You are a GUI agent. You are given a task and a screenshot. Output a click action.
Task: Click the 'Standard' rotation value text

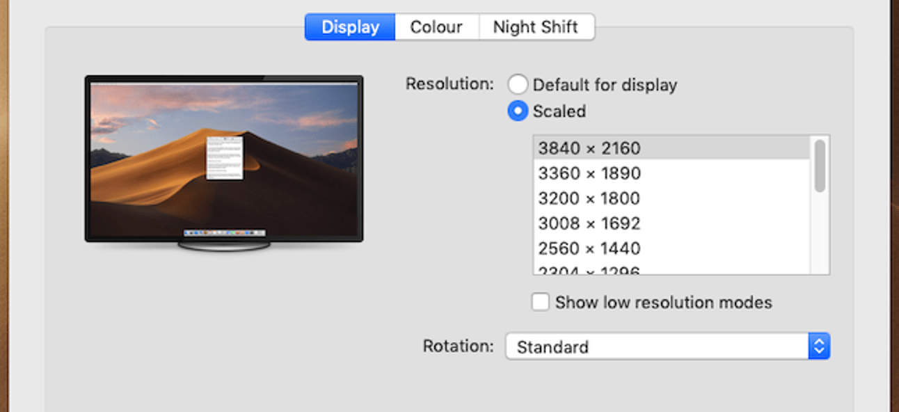pyautogui.click(x=553, y=346)
